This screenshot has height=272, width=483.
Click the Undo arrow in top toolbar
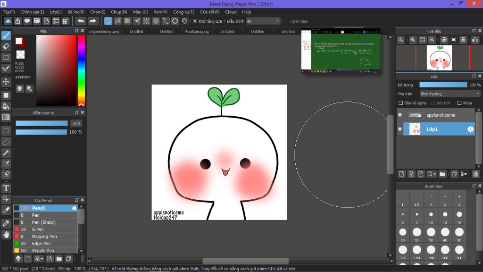click(81, 21)
